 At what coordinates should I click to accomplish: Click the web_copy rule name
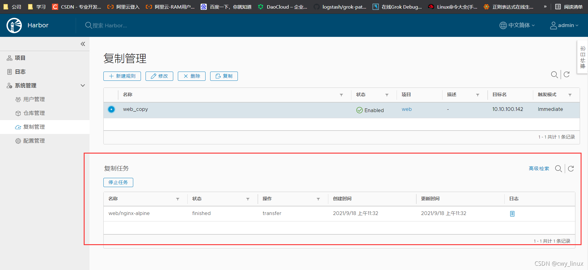coord(135,109)
